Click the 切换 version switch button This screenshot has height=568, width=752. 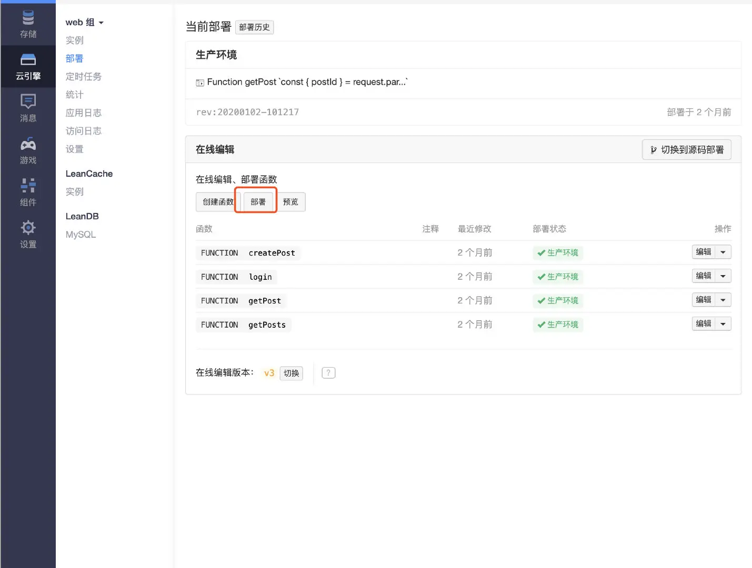[292, 373]
